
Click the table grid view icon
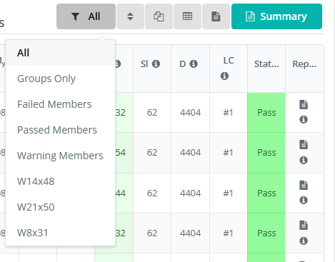(187, 16)
